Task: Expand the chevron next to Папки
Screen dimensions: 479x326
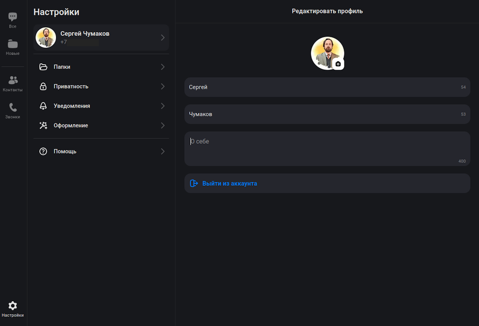Action: click(x=162, y=67)
